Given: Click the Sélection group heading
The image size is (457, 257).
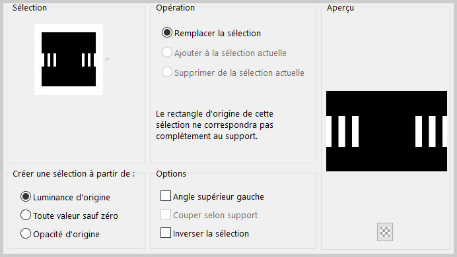Looking at the screenshot, I should point(30,7).
